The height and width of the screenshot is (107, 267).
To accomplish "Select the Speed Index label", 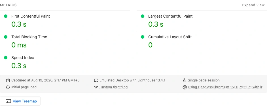I will point(23,58).
